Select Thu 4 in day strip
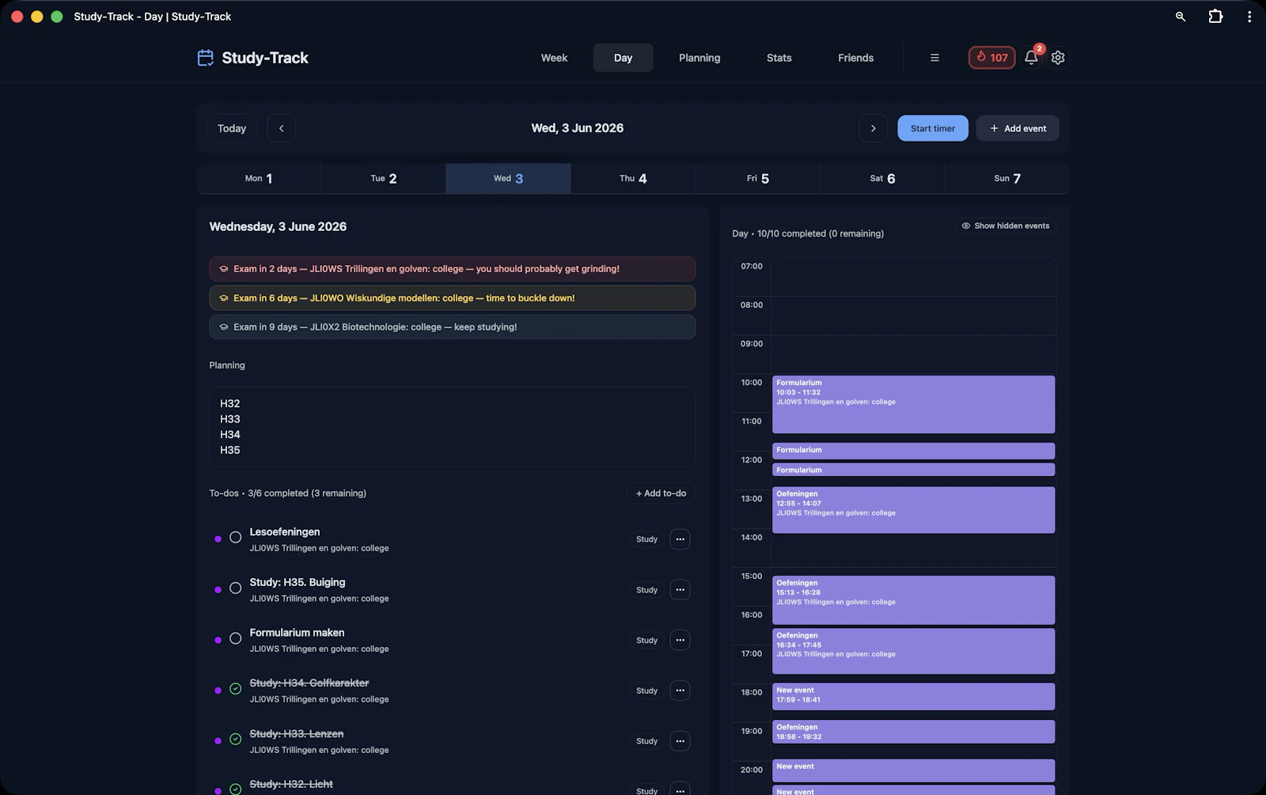This screenshot has height=795, width=1266. pos(633,179)
